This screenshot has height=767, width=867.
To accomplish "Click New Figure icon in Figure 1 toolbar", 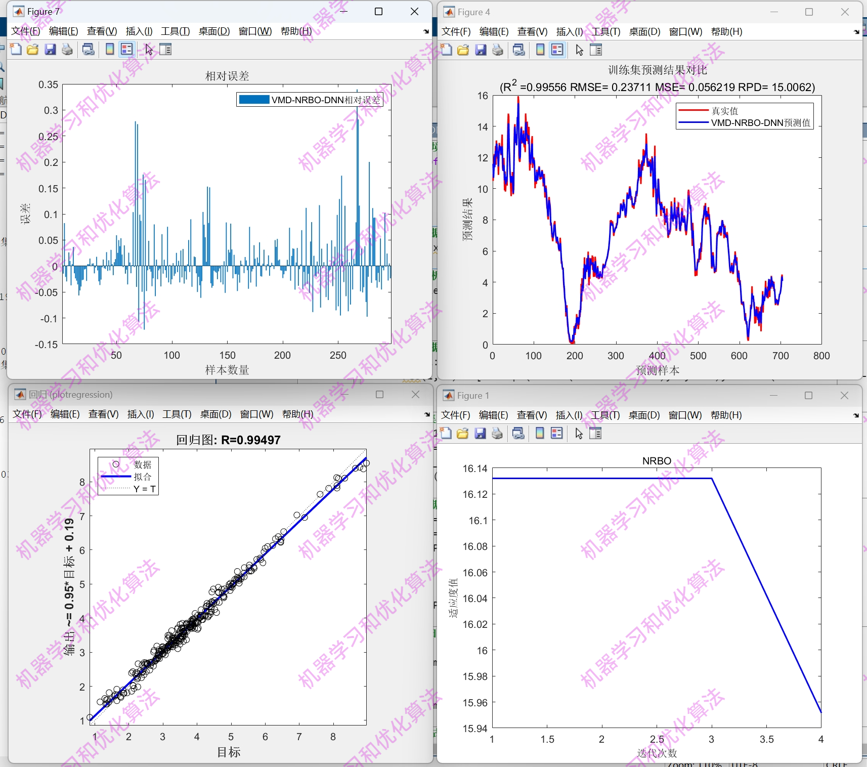I will tap(446, 433).
